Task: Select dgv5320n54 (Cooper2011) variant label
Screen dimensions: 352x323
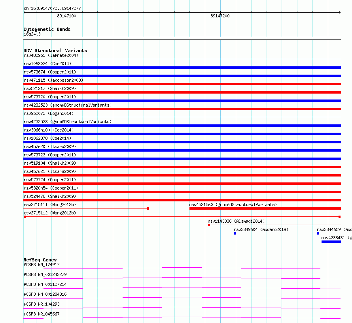Action: [51, 188]
